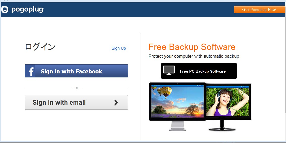The height and width of the screenshot is (143, 286).
Task: Click the Get Pogoplug Free button
Action: 259,10
